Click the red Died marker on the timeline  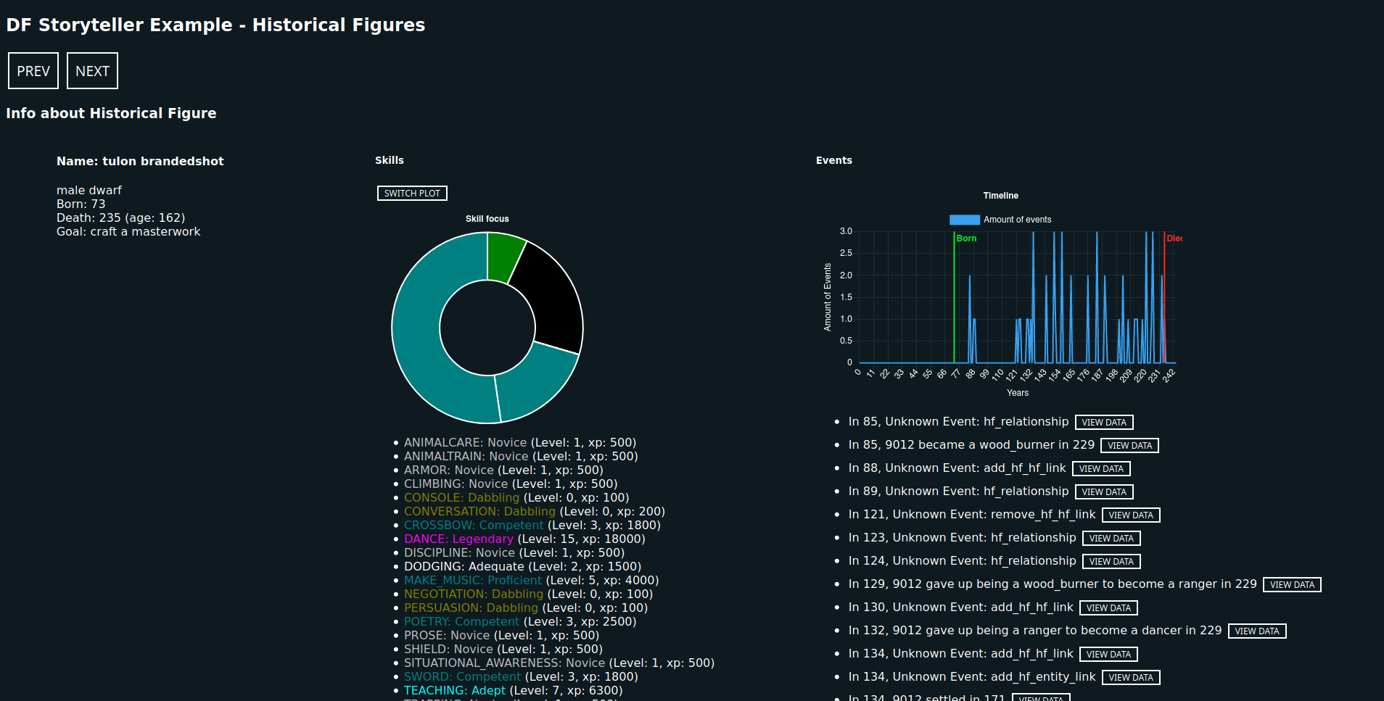coord(1164,297)
